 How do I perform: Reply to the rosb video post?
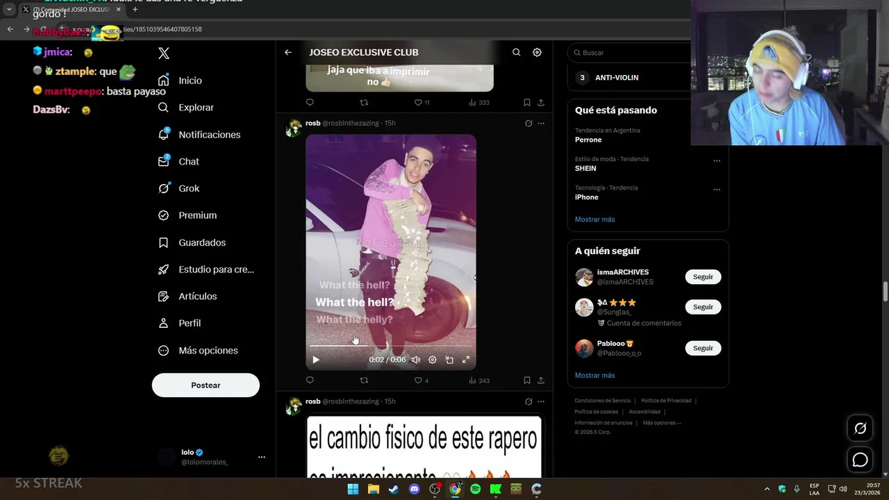(x=310, y=380)
